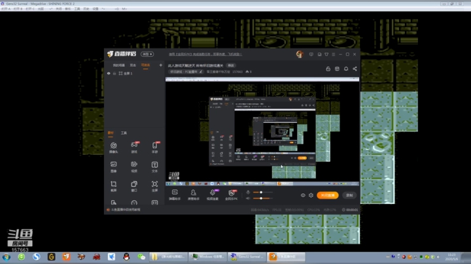Add a window capture source (窗口)
Image resolution: width=471 pixels, height=264 pixels.
pyautogui.click(x=134, y=186)
